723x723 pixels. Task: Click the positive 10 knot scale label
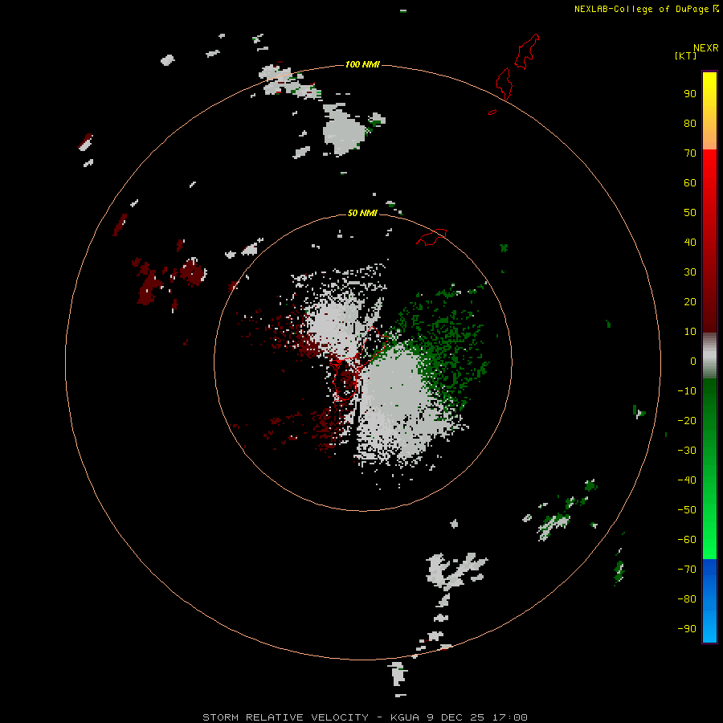pyautogui.click(x=690, y=332)
